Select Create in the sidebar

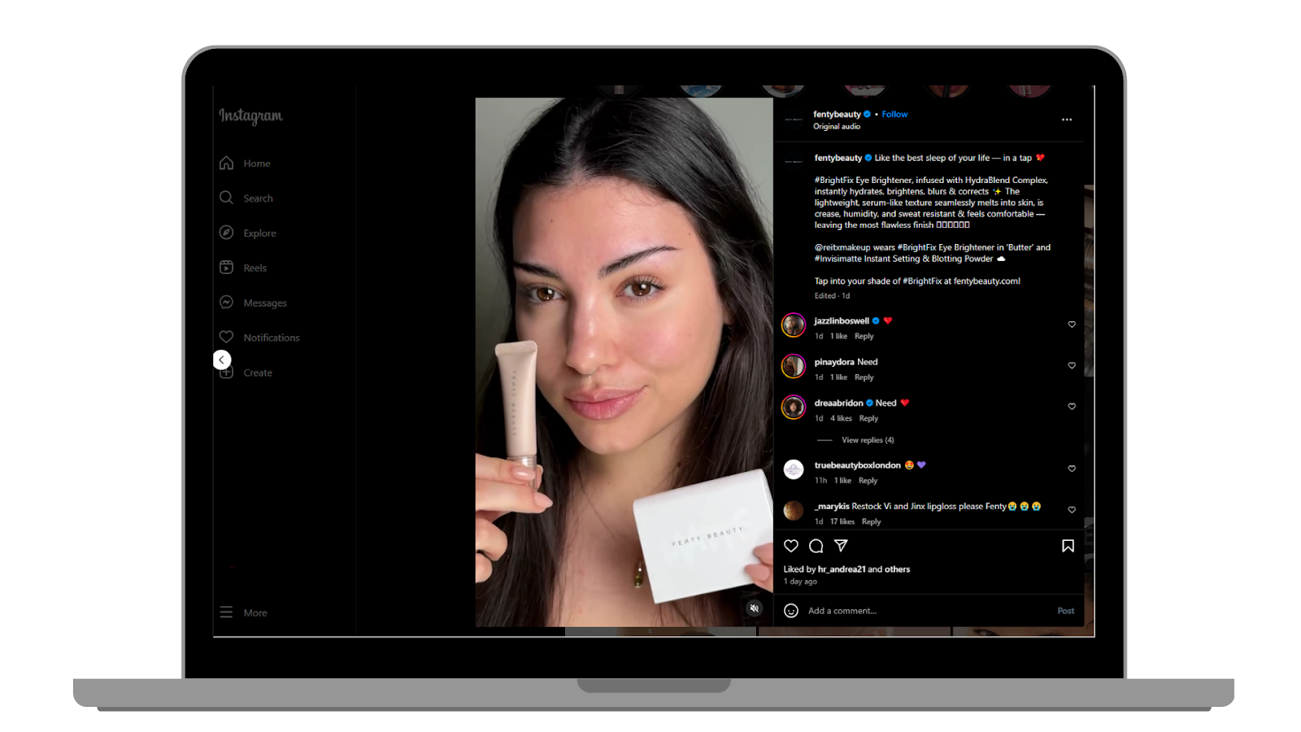tap(246, 373)
